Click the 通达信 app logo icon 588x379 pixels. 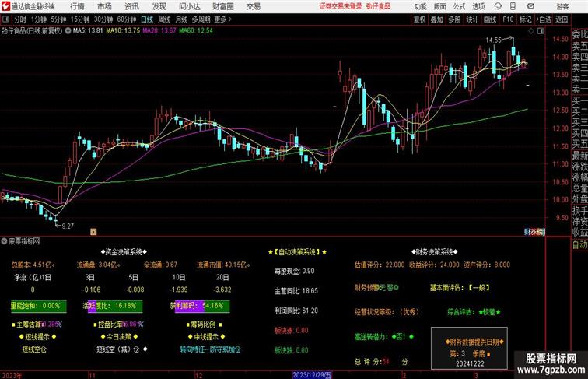click(5, 6)
